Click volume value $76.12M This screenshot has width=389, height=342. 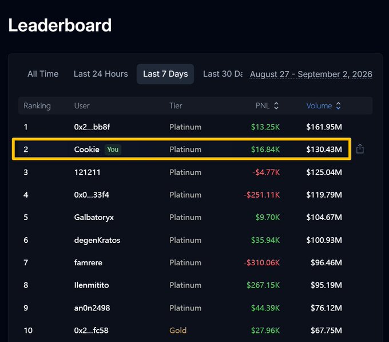326,308
